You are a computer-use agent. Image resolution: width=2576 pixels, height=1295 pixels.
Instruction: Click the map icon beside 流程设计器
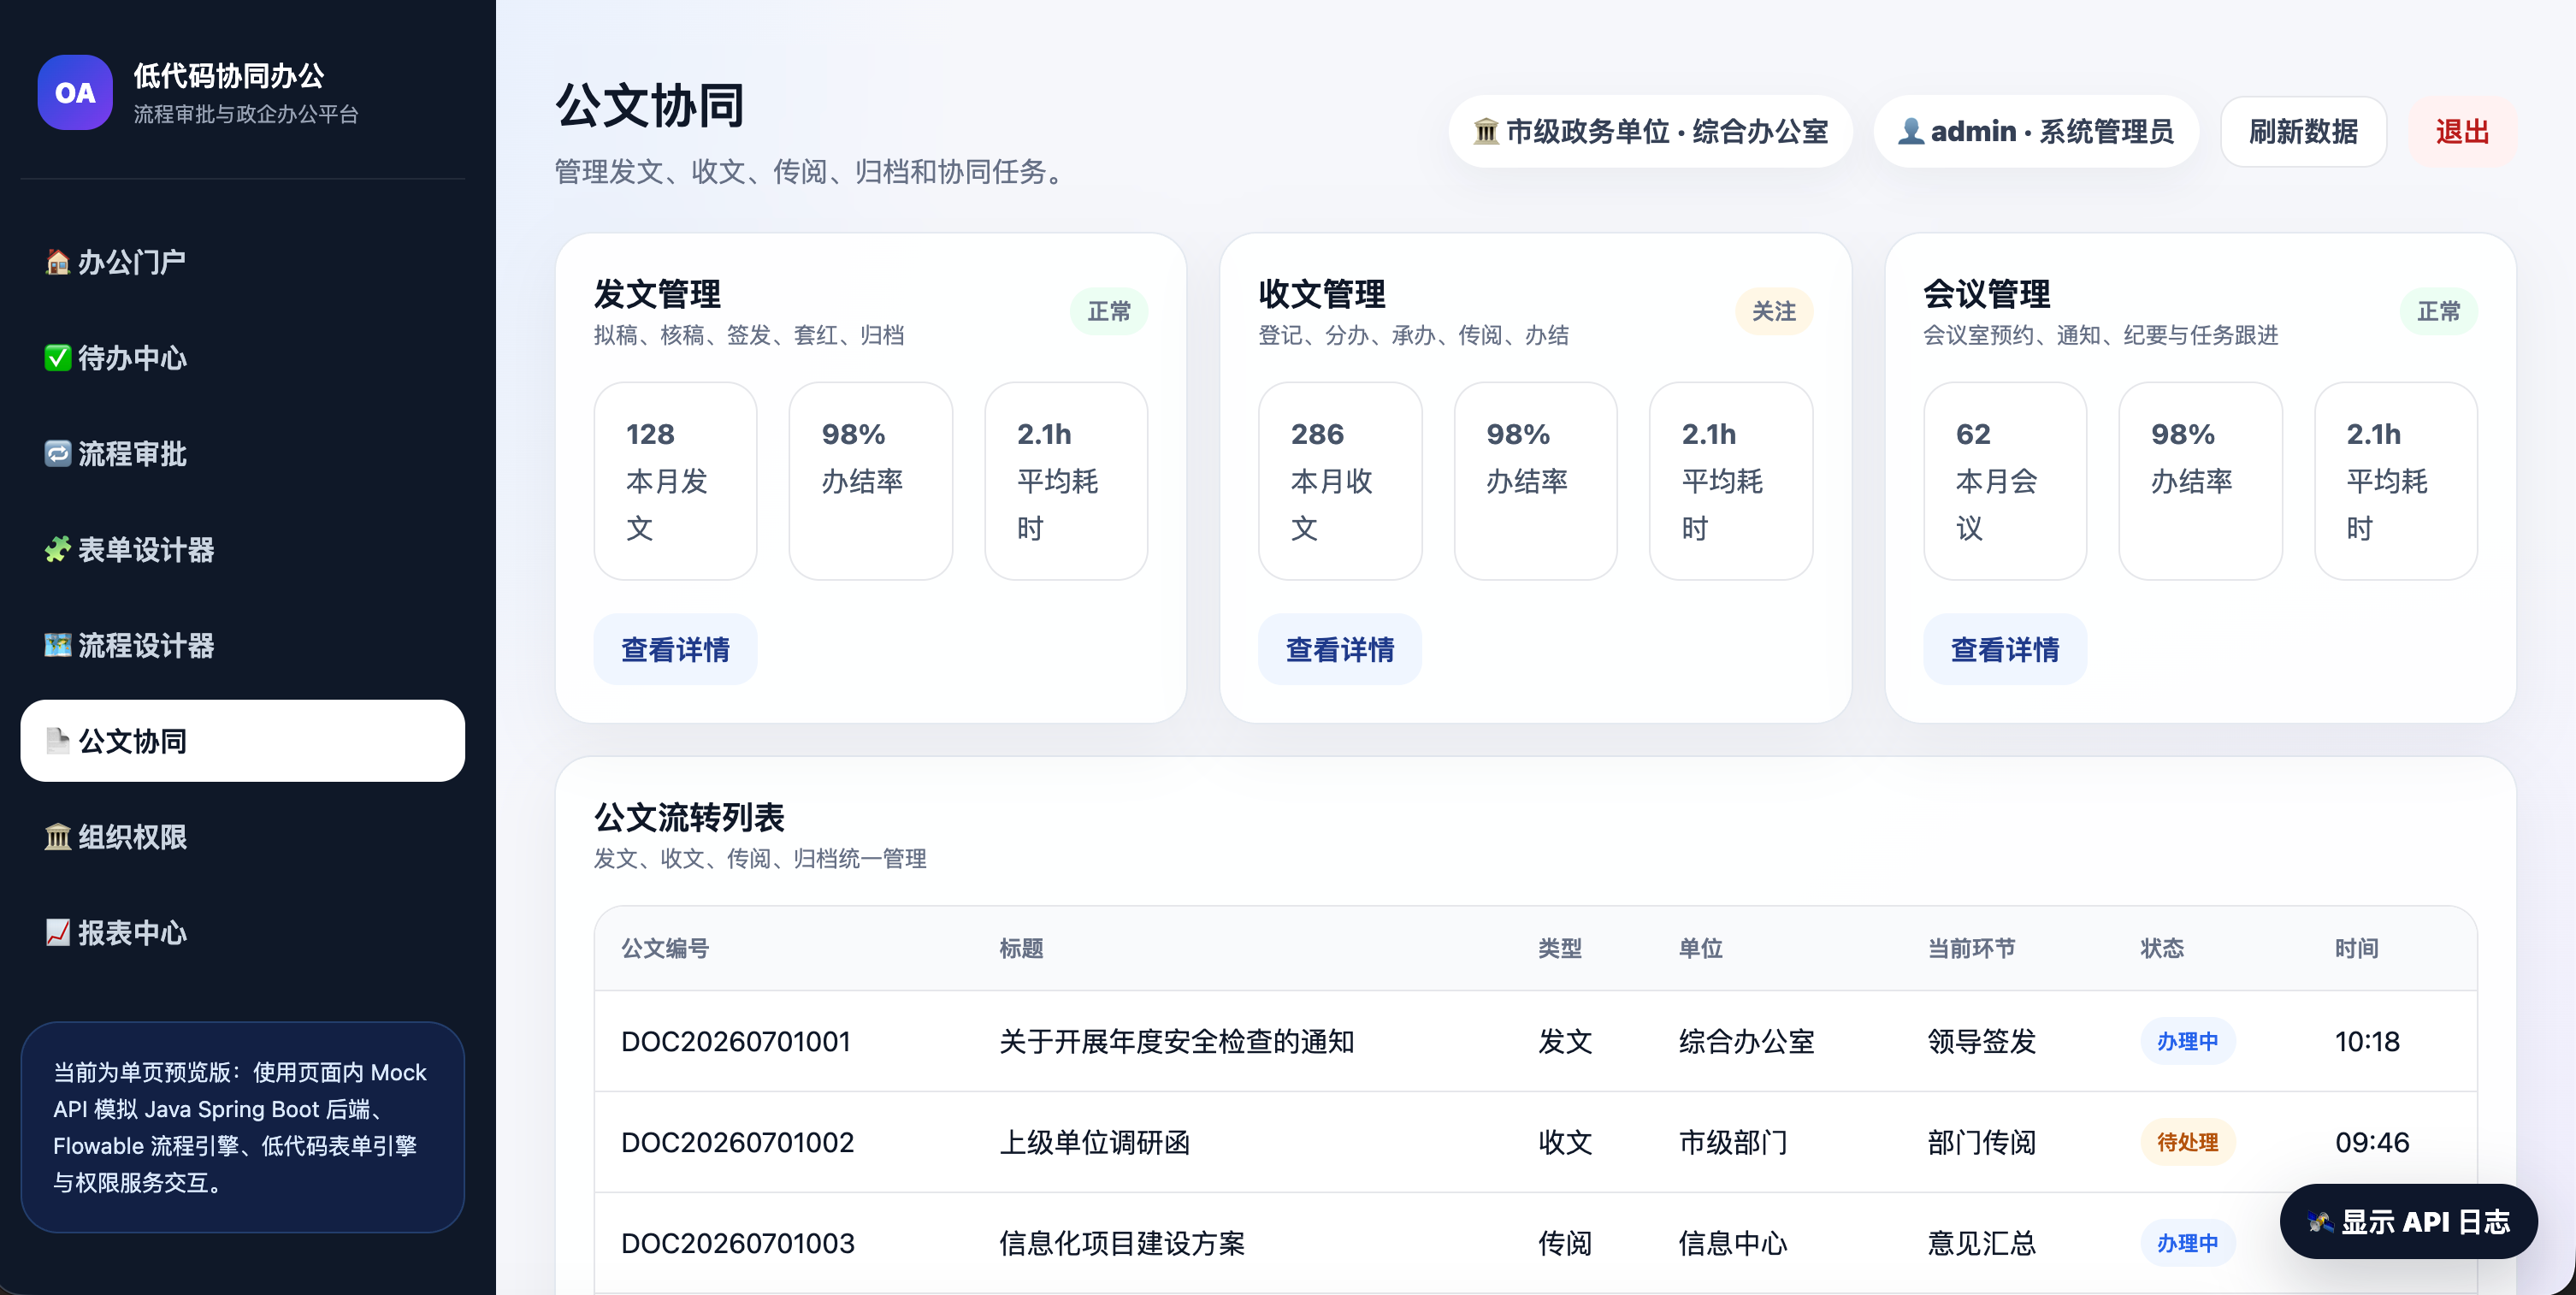point(58,645)
